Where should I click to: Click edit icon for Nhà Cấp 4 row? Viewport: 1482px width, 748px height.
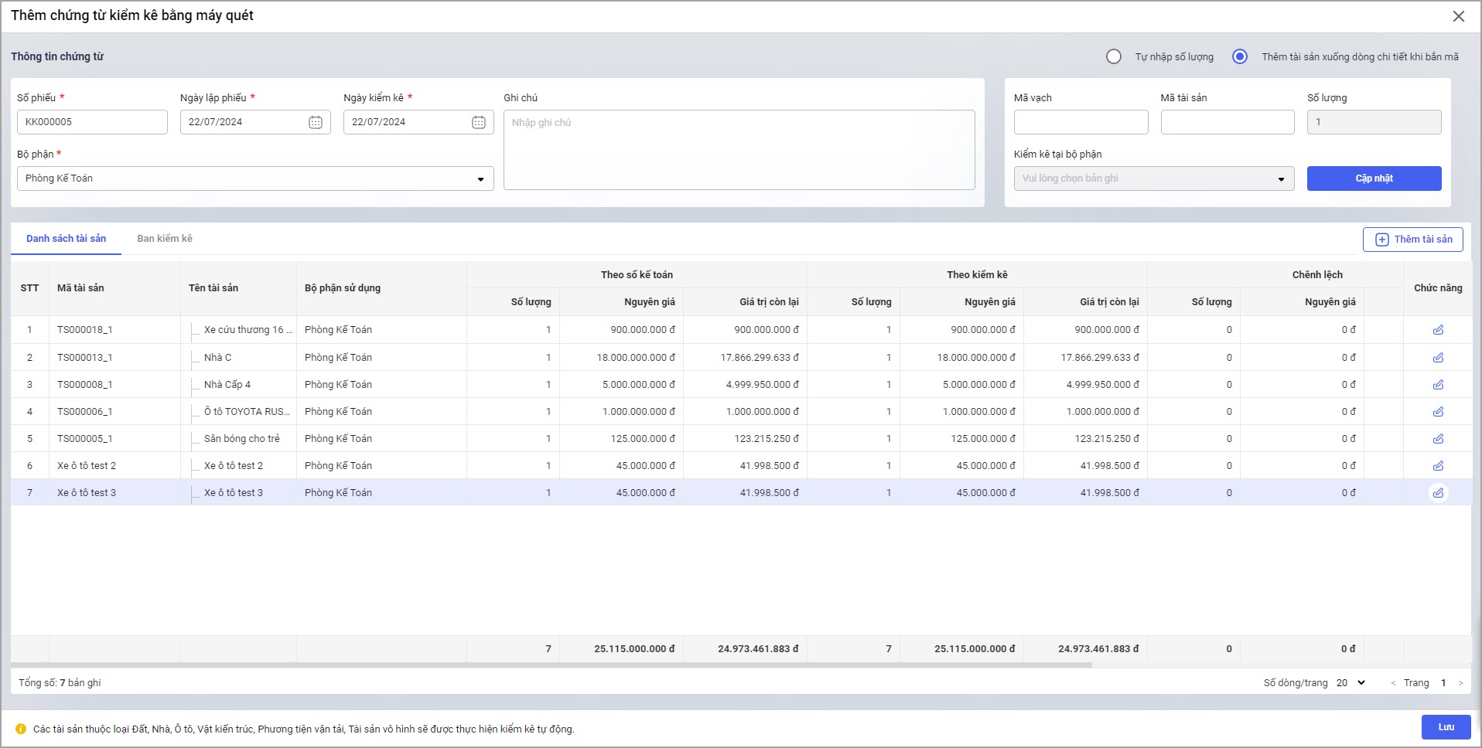[x=1438, y=385]
